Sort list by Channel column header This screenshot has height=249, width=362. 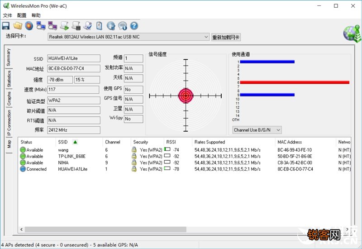click(117, 142)
